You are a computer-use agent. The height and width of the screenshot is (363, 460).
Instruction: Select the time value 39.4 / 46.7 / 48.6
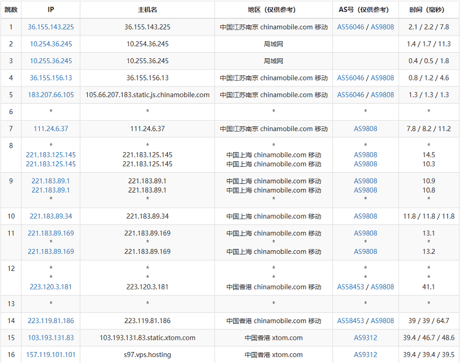coord(429,338)
